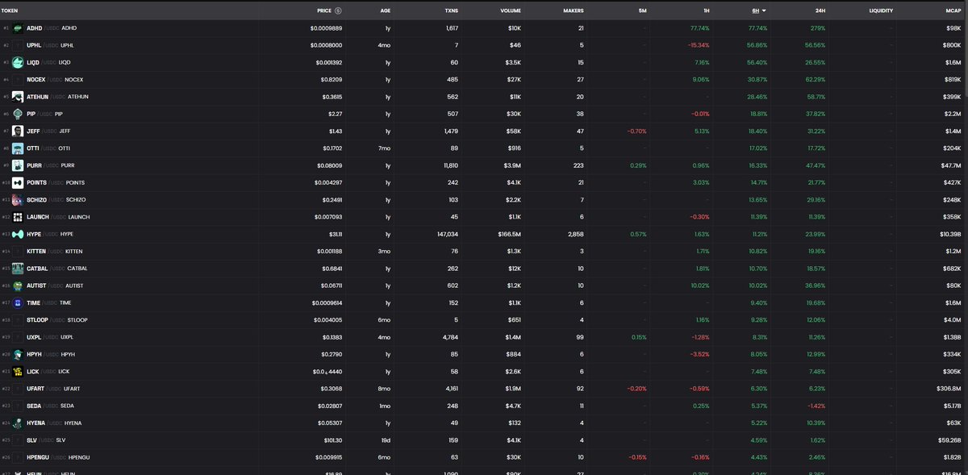
Task: Click JEFF 5M change -0.70%
Action: pos(636,131)
